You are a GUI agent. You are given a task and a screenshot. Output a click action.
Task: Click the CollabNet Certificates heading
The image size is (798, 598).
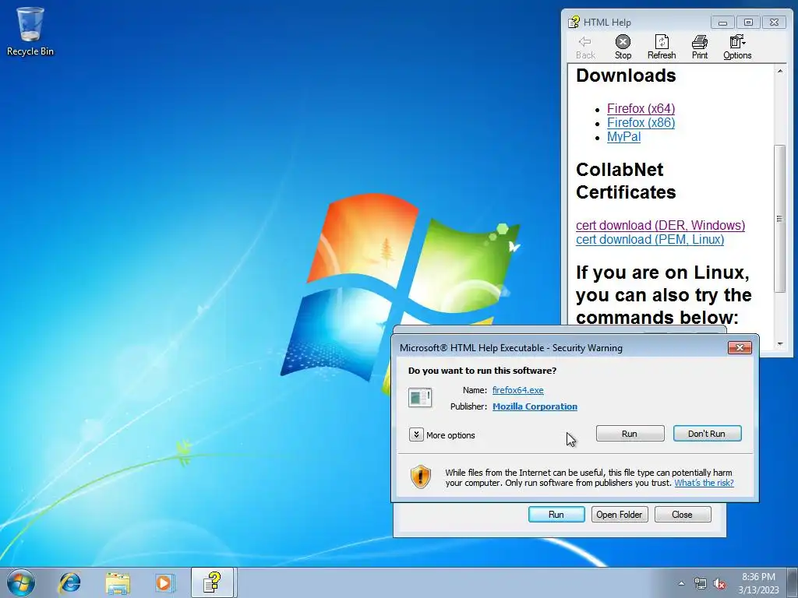tap(626, 181)
